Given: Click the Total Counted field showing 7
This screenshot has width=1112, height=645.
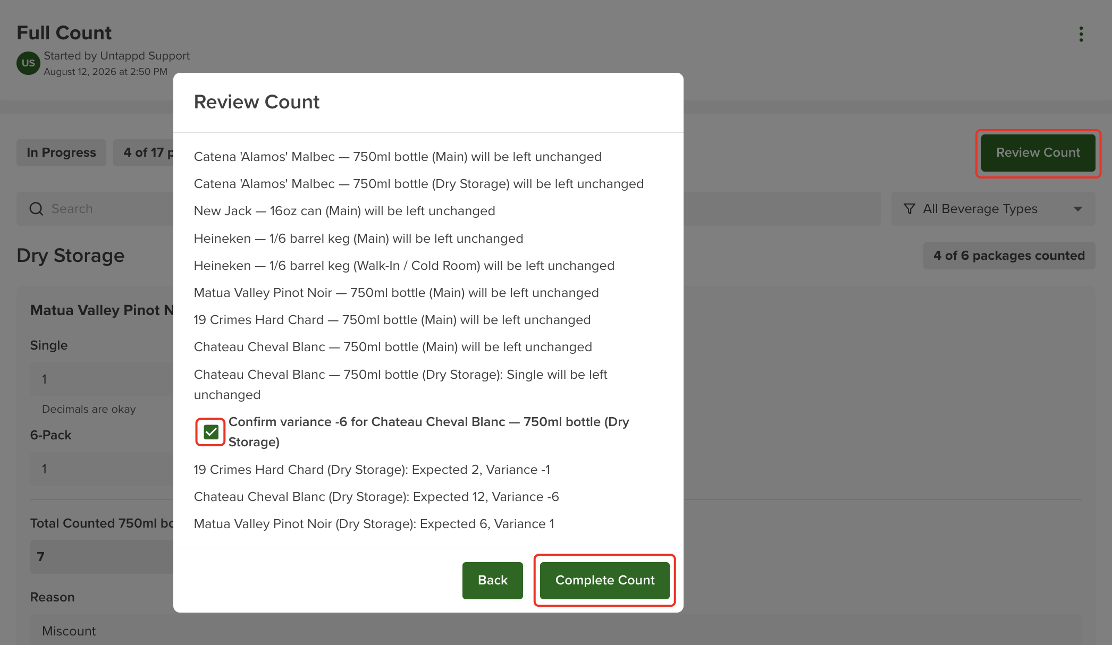Looking at the screenshot, I should coord(102,557).
